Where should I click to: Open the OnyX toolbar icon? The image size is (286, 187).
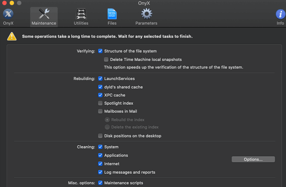click(x=8, y=14)
